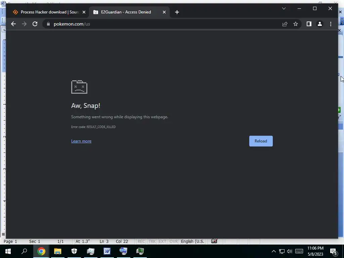
Task: Share this page using share icon
Action: point(285,24)
